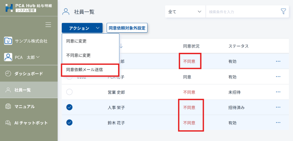Image resolution: width=293 pixels, height=141 pixels.
Task: Open more options for 営業 史郎 row
Action: coord(278,92)
